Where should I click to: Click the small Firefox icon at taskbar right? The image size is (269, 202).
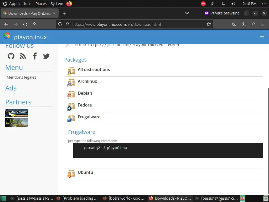[x=242, y=198]
